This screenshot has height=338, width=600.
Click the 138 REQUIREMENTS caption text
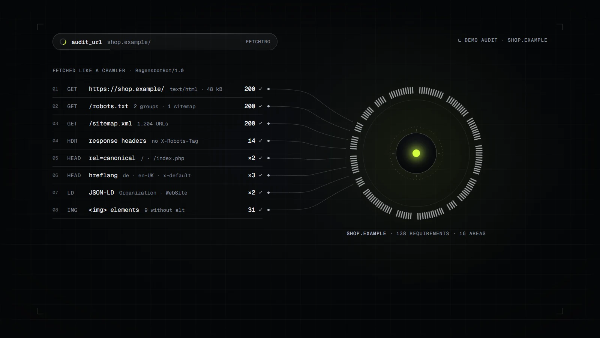coord(423,234)
